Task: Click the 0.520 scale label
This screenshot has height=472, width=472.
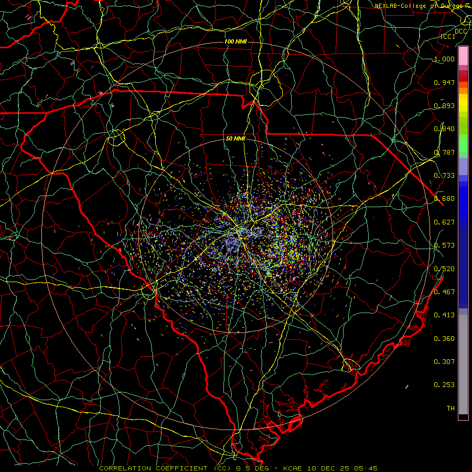Action: click(444, 269)
